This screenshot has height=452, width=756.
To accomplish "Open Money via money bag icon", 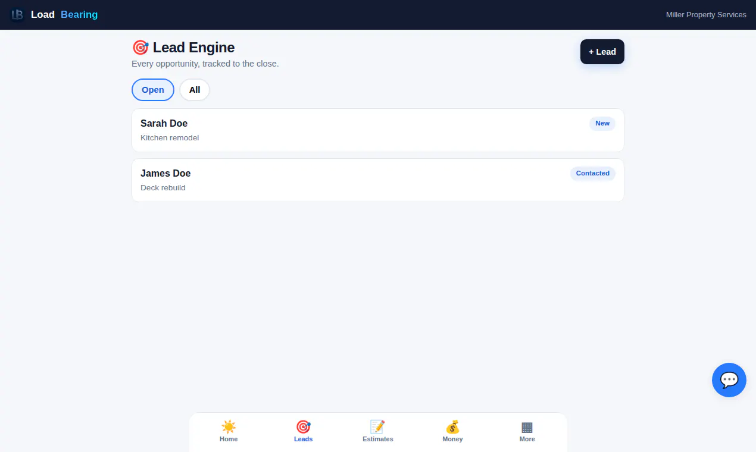I will (x=452, y=426).
